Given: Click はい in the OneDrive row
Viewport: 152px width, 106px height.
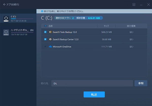Looking at the screenshot, I should (131, 47).
